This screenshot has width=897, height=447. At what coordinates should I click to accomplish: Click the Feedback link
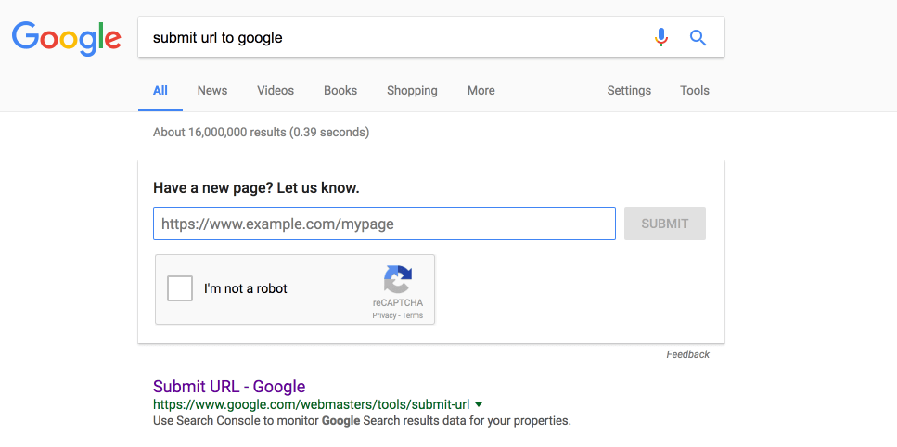[687, 354]
